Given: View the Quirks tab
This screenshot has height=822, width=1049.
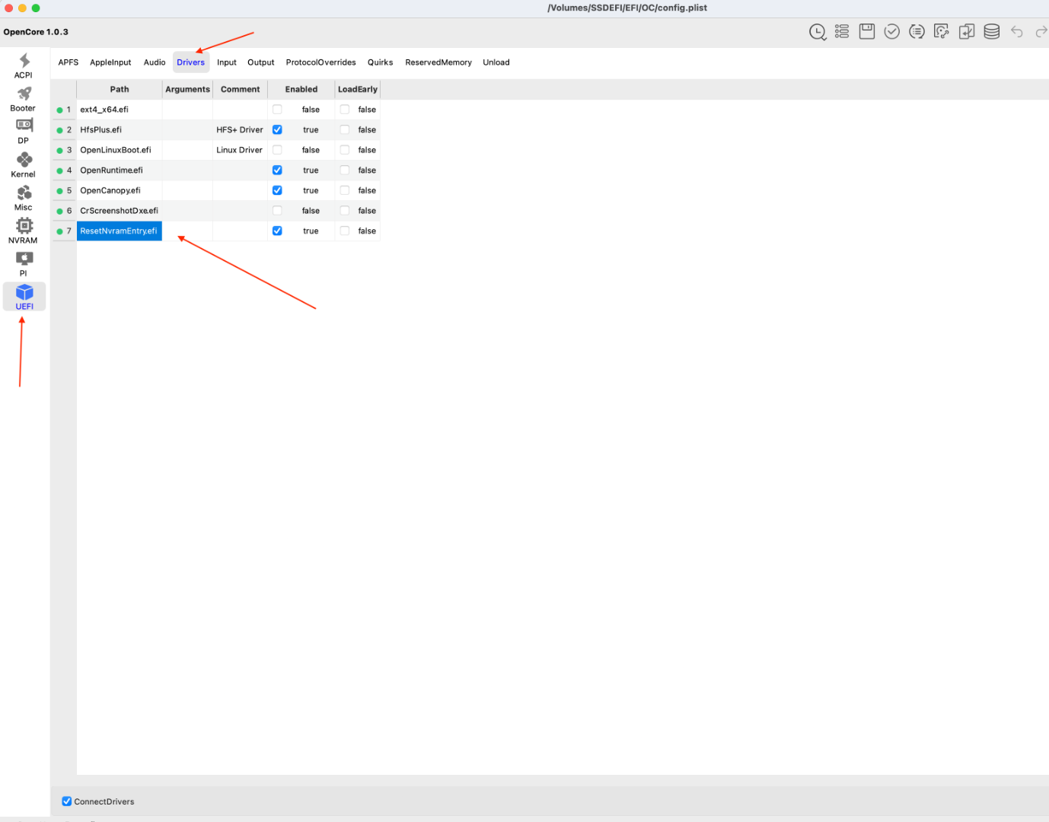Looking at the screenshot, I should coord(381,62).
